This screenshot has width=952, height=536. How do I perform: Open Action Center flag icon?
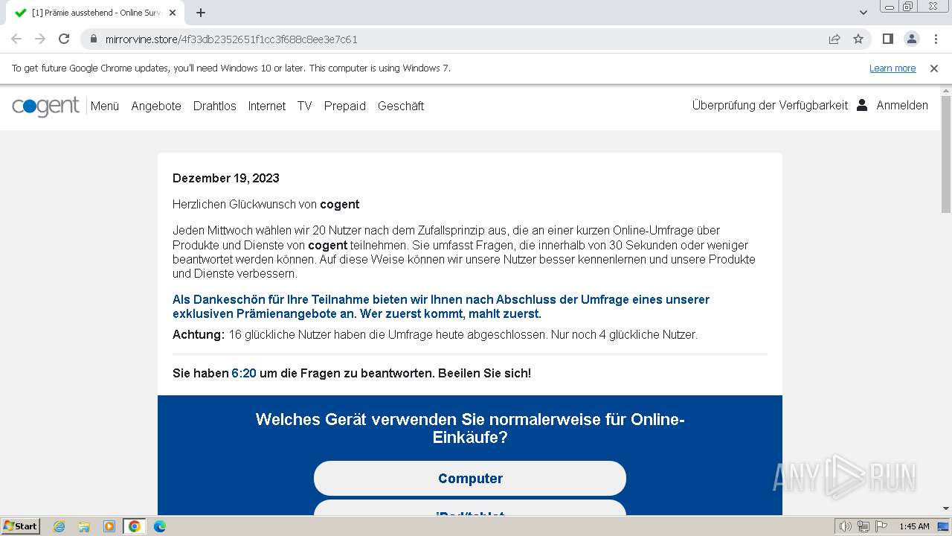point(881,526)
